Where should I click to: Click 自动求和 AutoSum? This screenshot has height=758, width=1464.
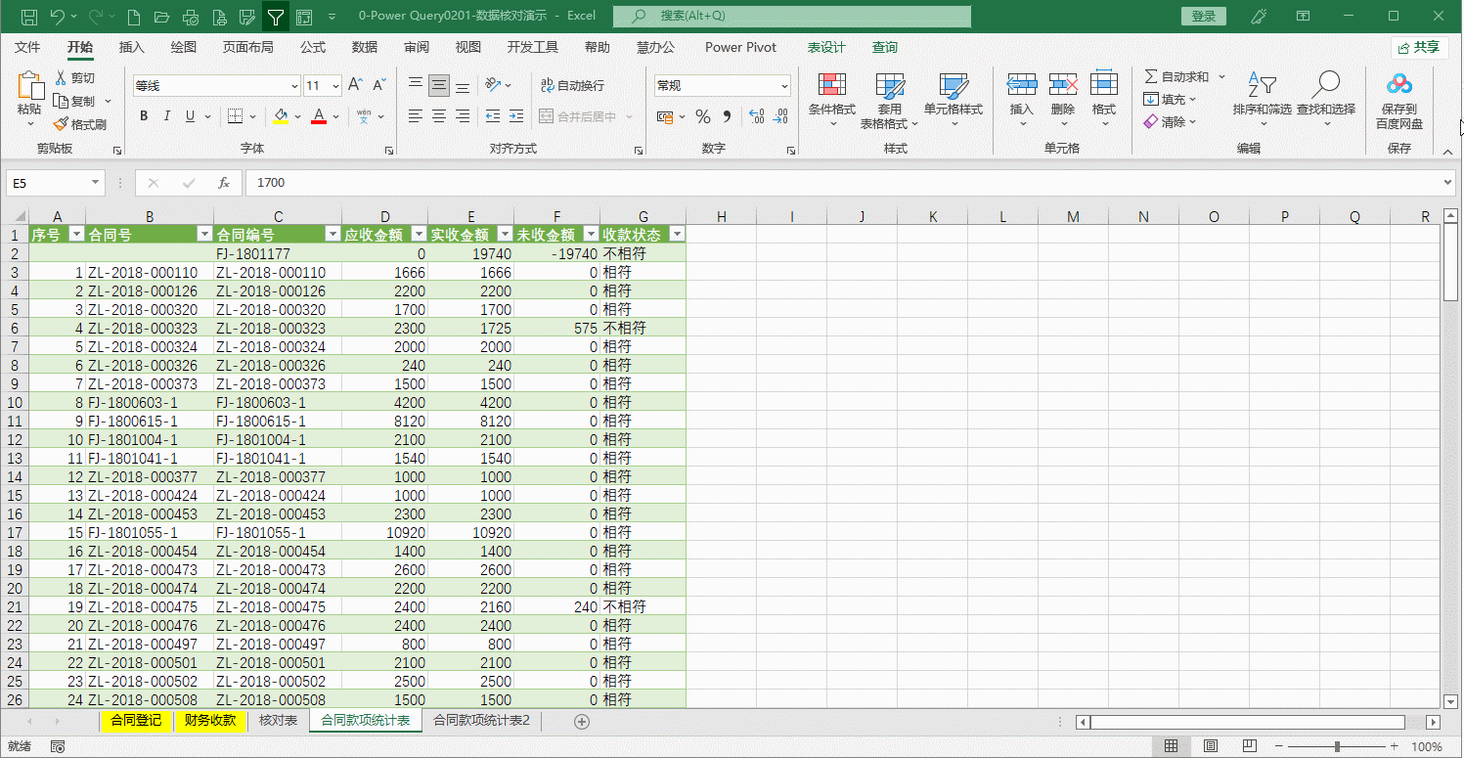(1176, 76)
